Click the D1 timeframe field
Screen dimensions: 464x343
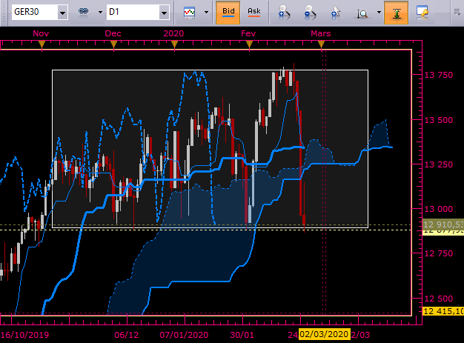click(x=133, y=13)
